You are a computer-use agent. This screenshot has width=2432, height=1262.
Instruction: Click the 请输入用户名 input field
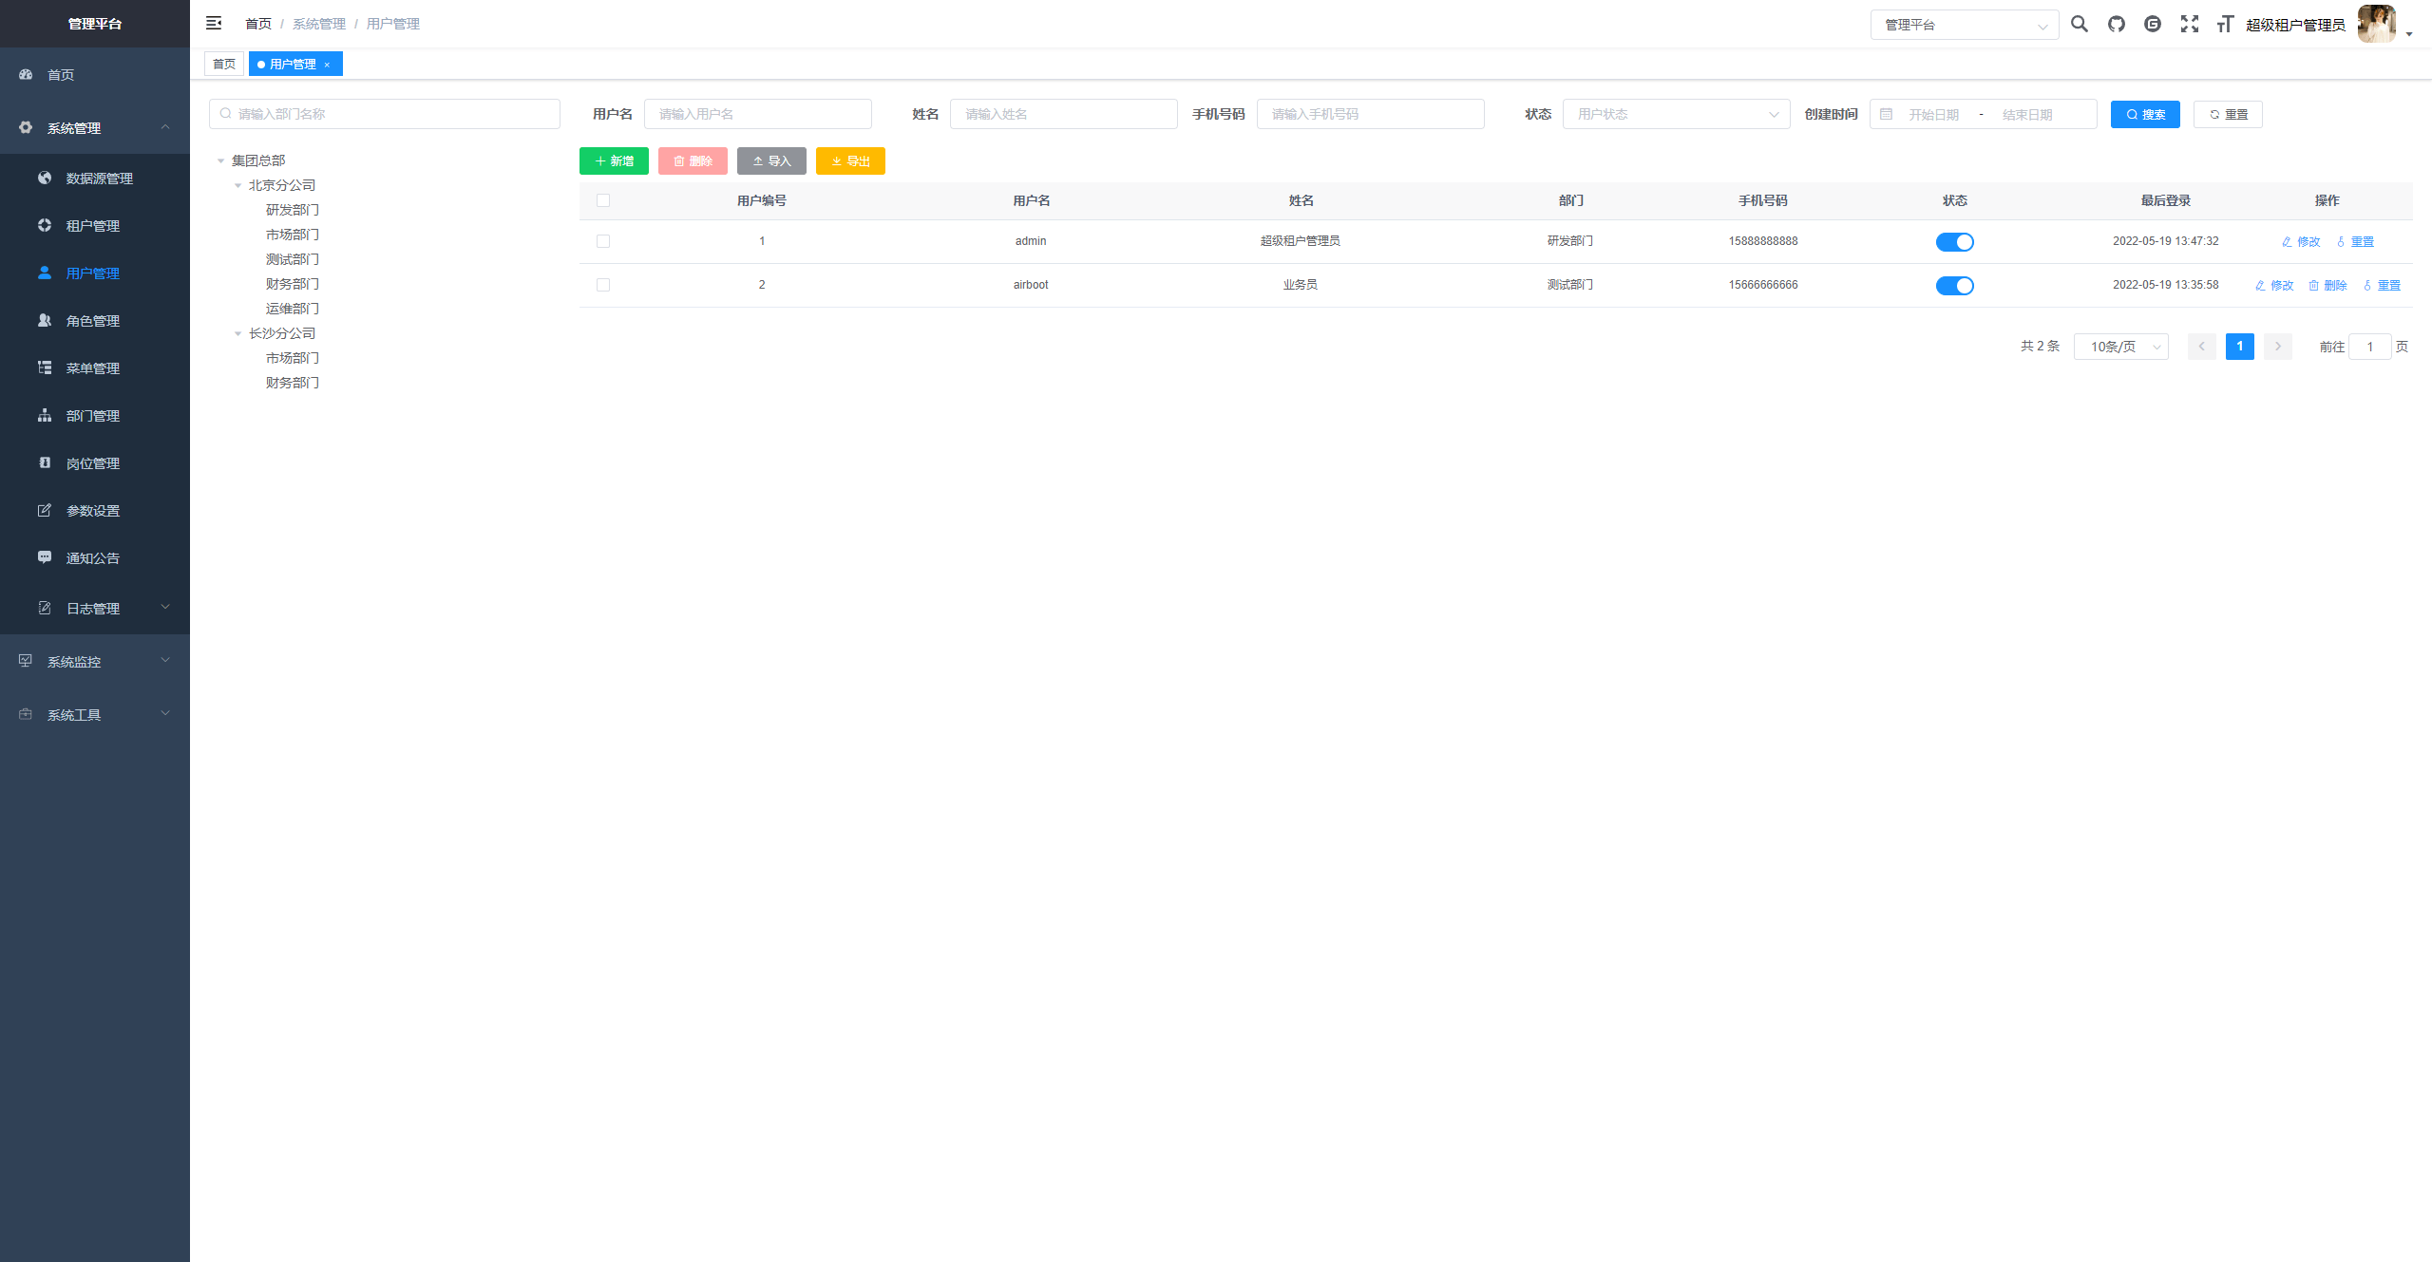tap(757, 114)
